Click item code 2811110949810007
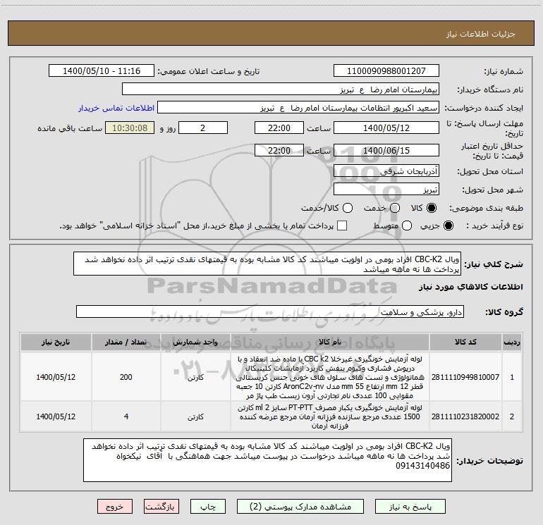 click(465, 377)
